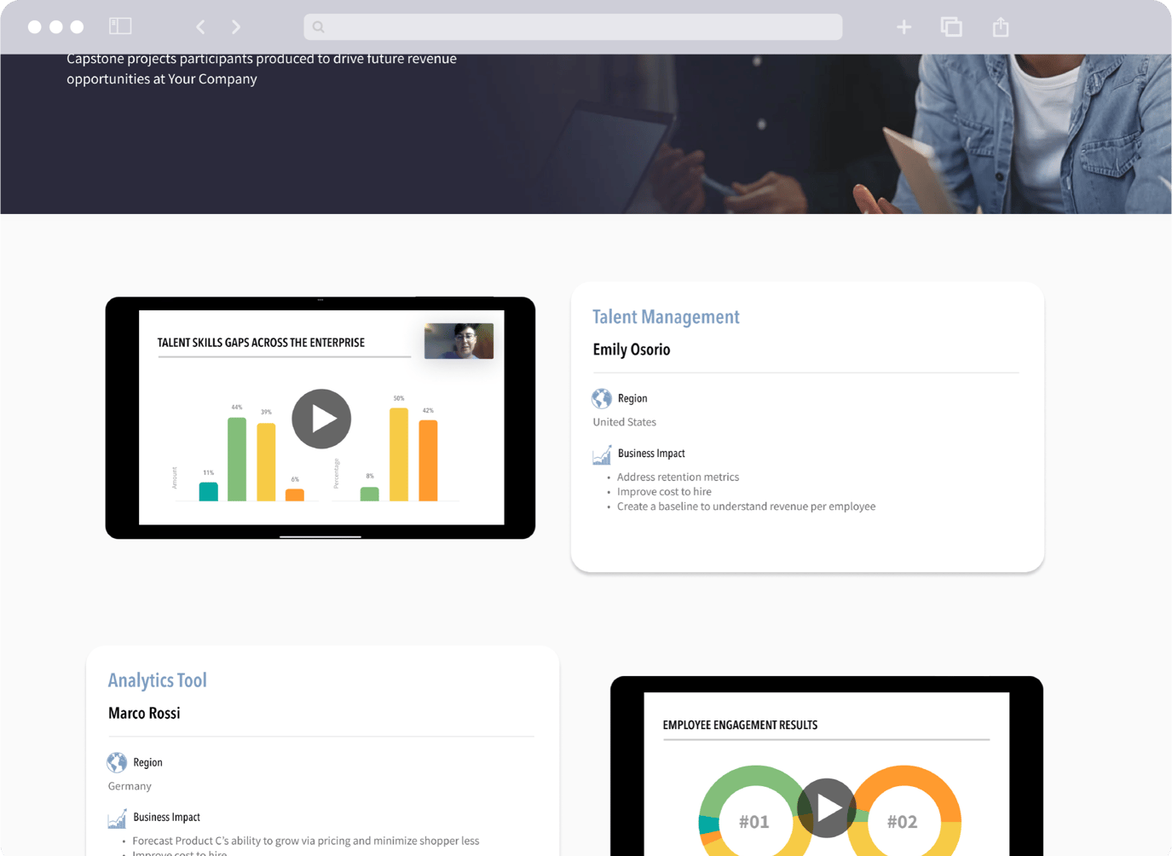Screen dimensions: 1172x856
Task: Open a new tab with plus icon
Action: point(904,27)
